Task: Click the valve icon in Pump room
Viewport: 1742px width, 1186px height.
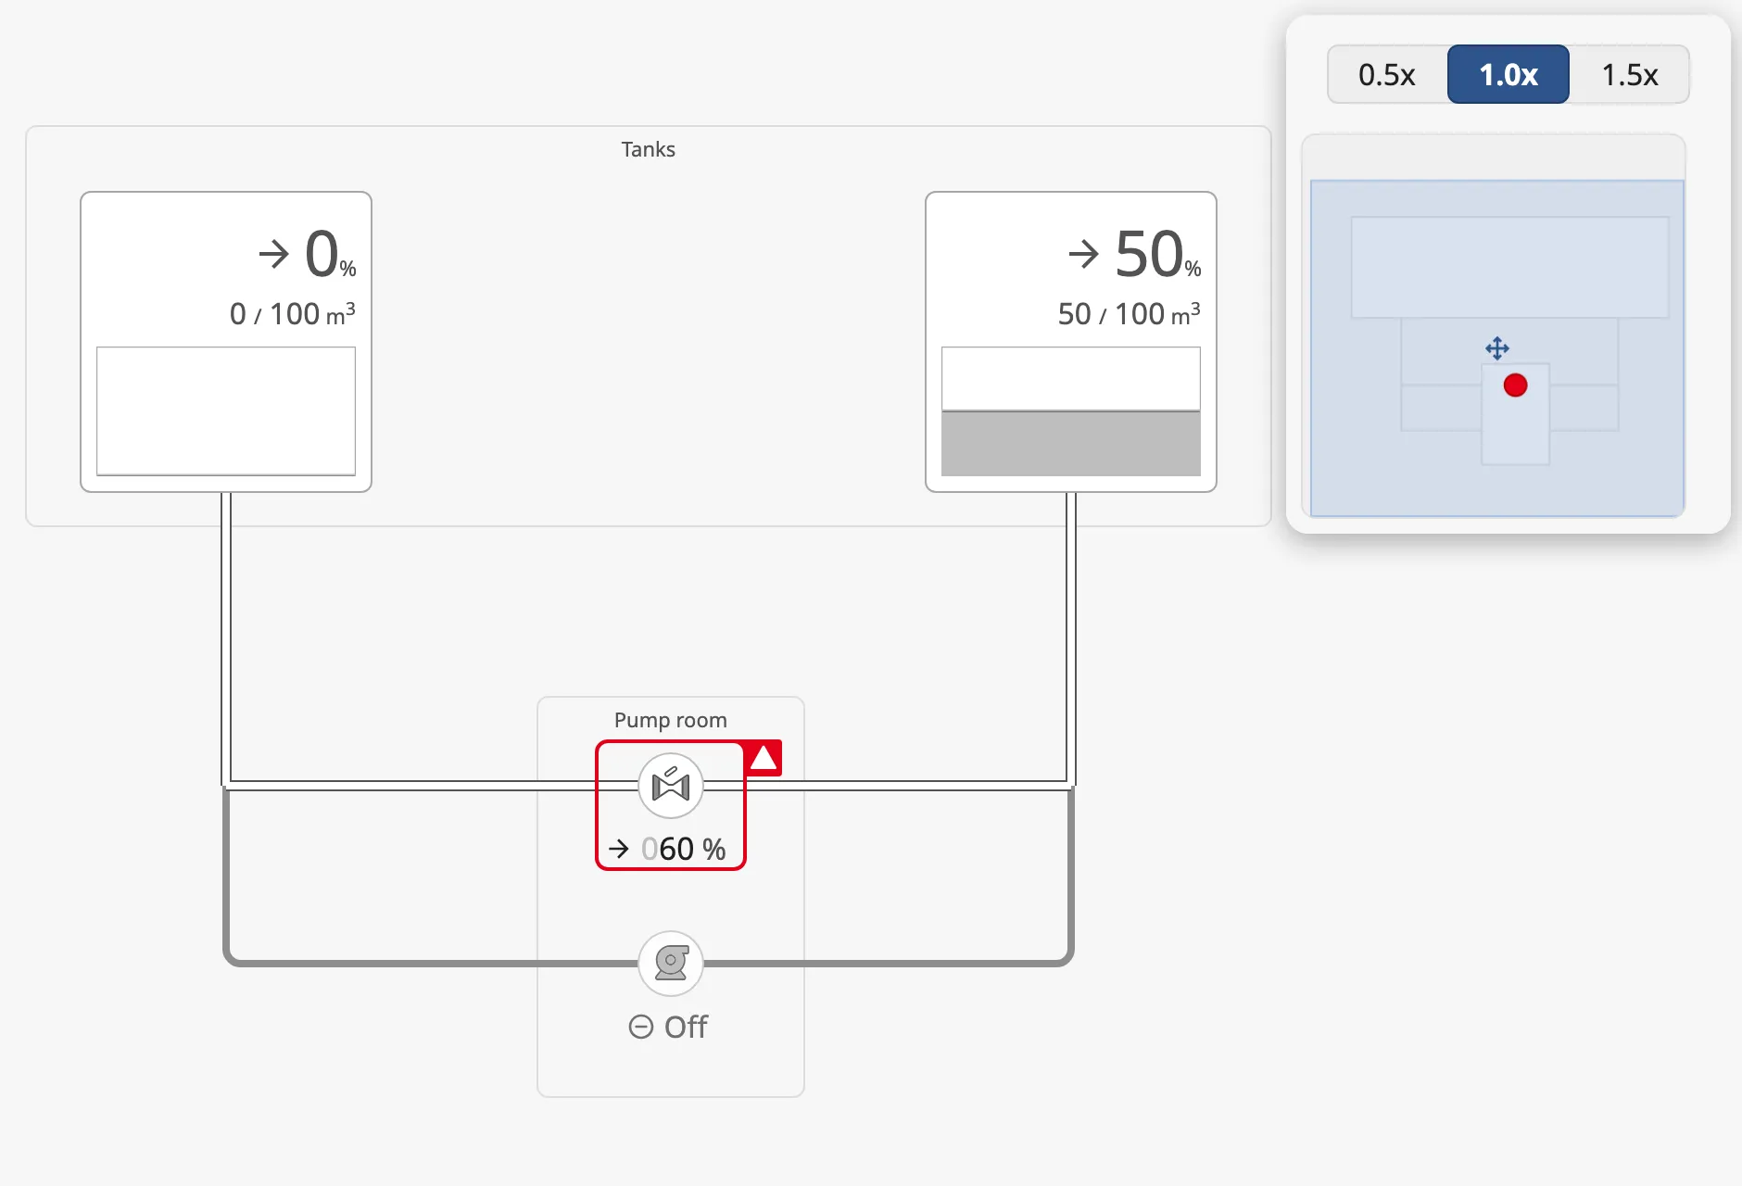Action: pyautogui.click(x=671, y=786)
